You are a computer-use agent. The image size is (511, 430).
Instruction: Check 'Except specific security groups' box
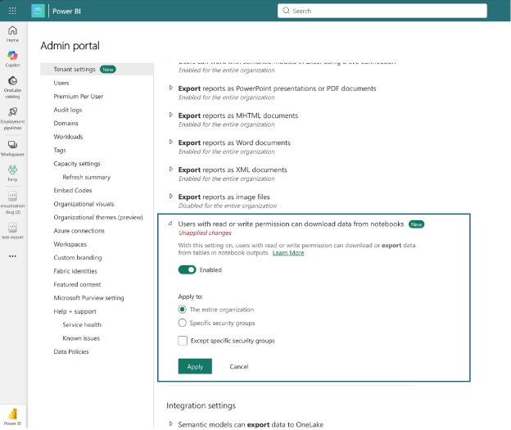pyautogui.click(x=183, y=341)
